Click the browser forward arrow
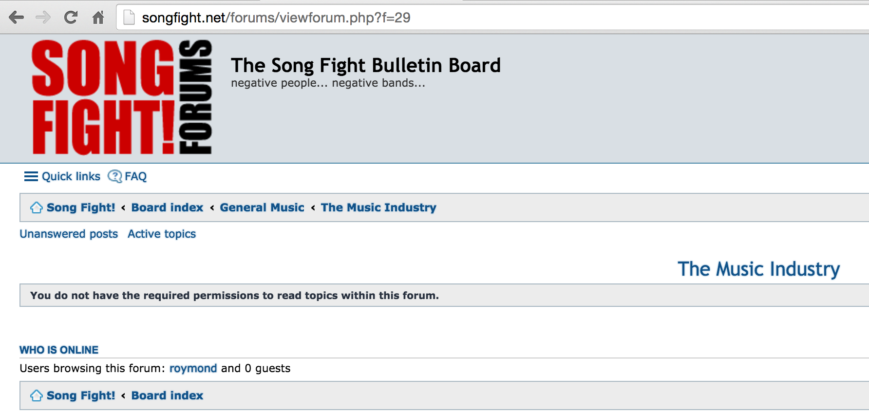 (43, 18)
